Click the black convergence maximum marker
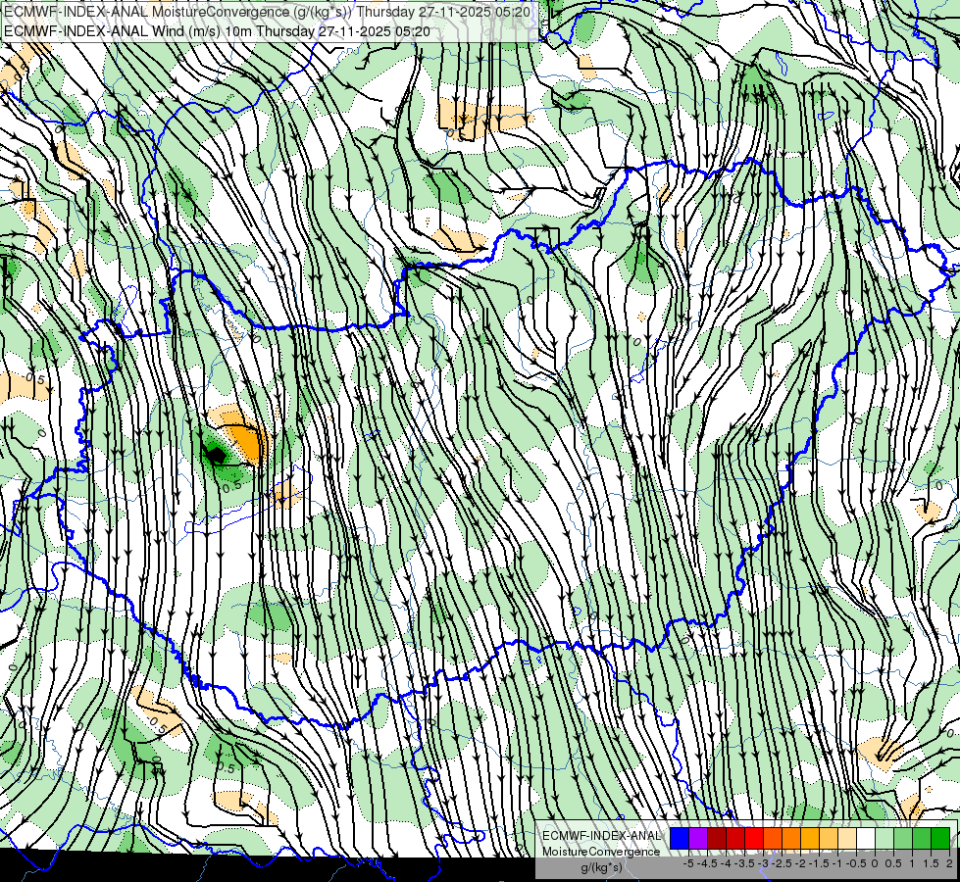The height and width of the screenshot is (882, 960). [215, 455]
